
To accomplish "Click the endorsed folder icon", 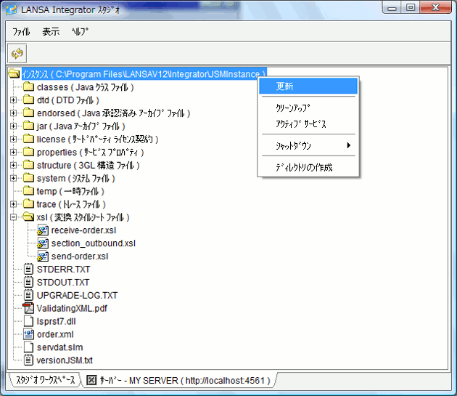I will (x=28, y=113).
